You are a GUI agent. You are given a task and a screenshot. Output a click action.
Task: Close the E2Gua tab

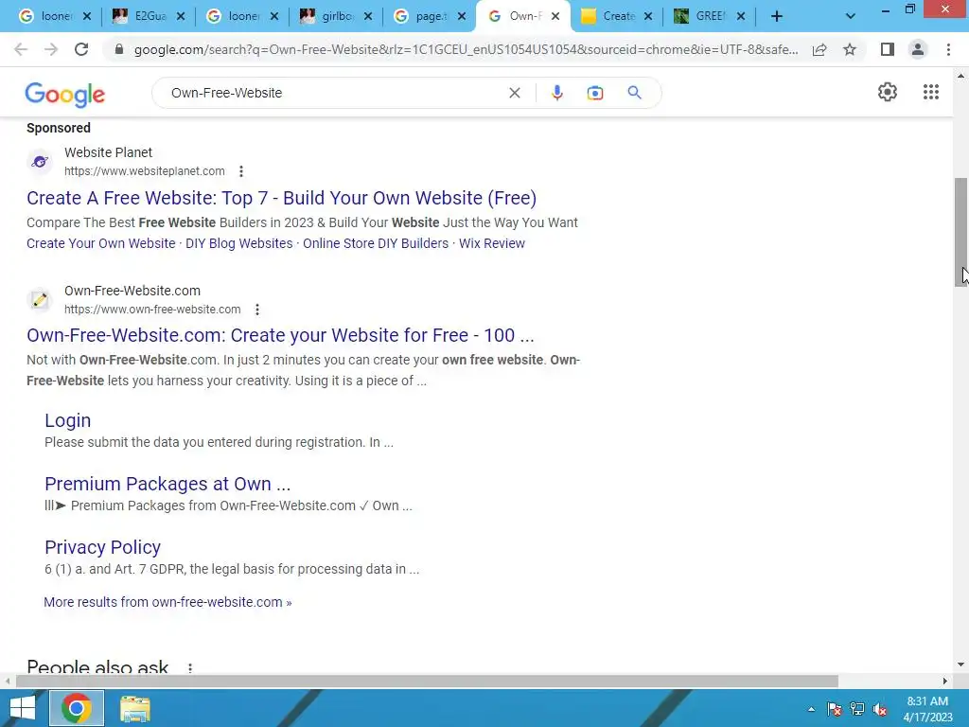[181, 17]
